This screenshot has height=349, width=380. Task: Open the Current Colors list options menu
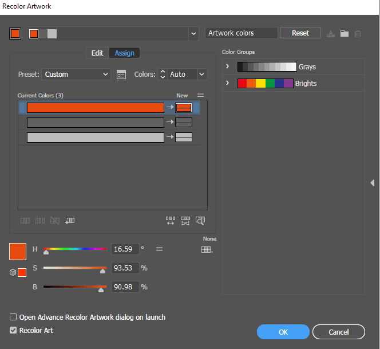(200, 95)
